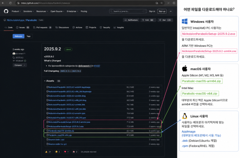Click the GitHub logo icon
This screenshot has width=240, height=158.
6,11
